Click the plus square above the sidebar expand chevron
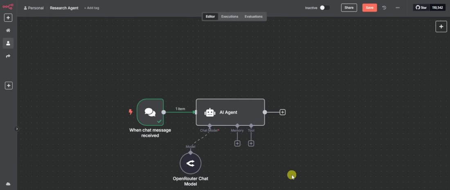Image resolution: width=450 pixels, height=190 pixels. [x=9, y=85]
